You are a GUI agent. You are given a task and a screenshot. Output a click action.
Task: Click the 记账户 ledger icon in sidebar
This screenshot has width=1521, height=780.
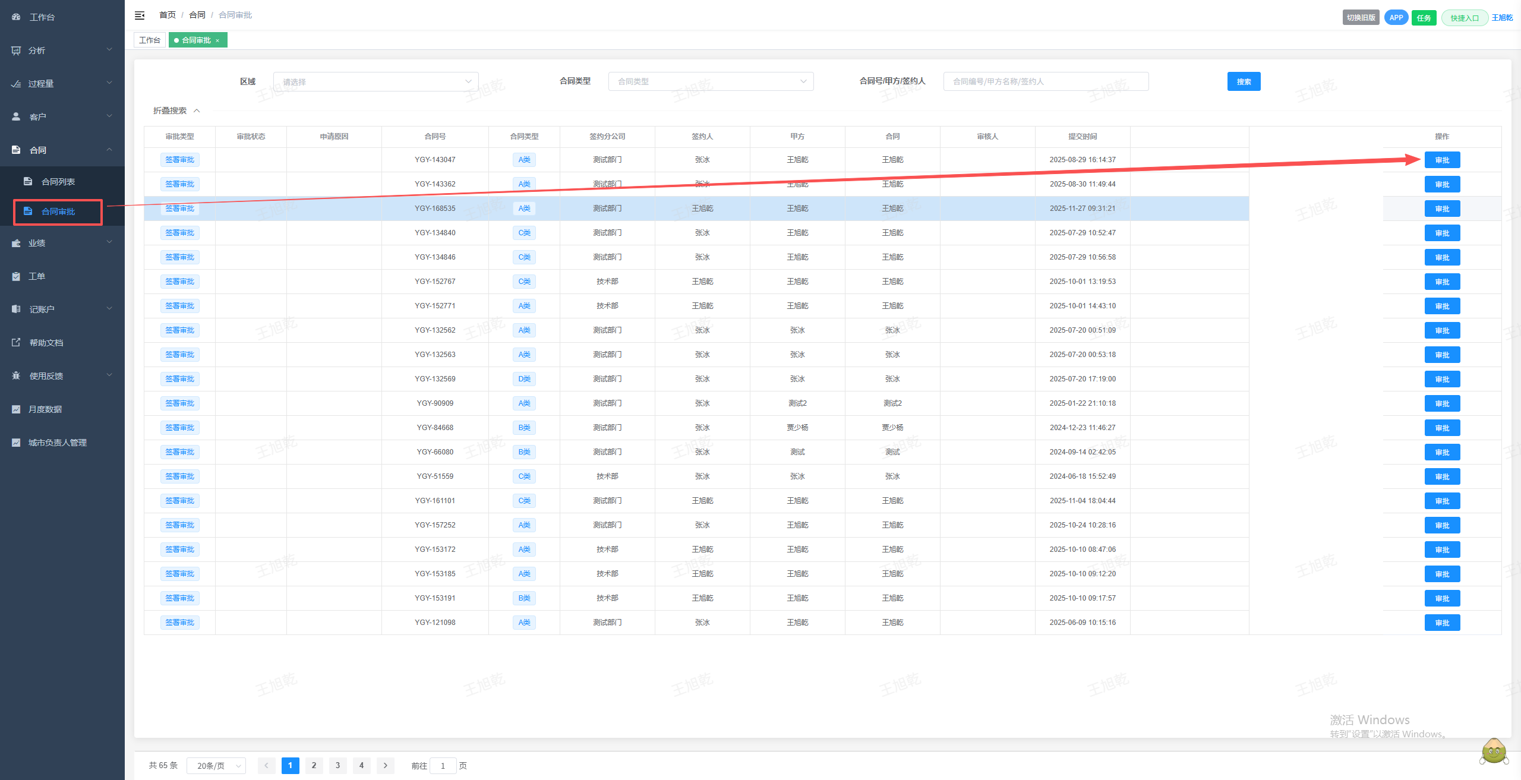coord(16,309)
